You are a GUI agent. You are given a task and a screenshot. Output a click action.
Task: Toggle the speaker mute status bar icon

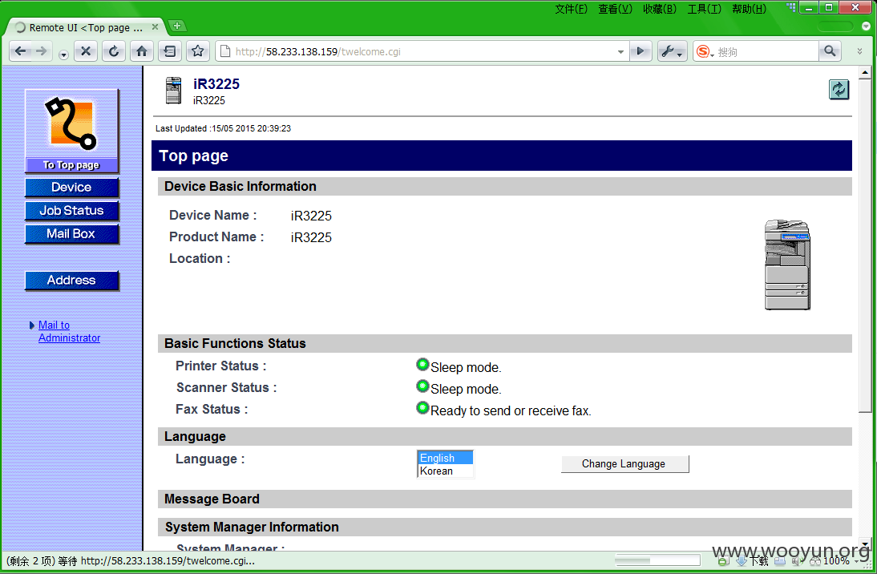coord(797,560)
